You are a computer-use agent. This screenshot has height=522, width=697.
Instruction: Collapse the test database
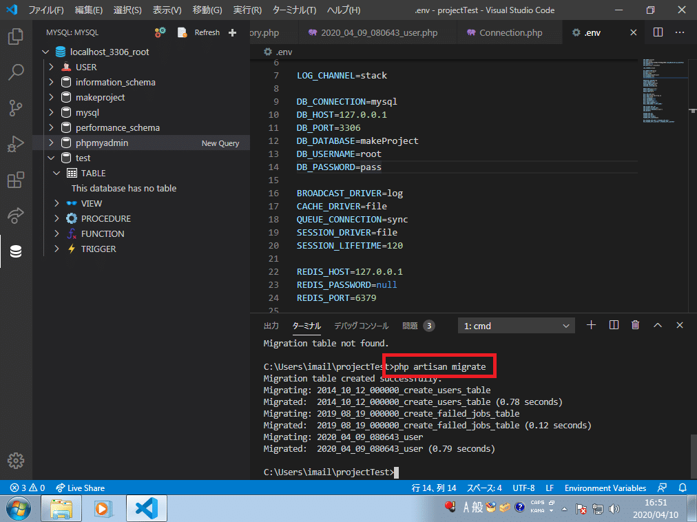click(51, 158)
